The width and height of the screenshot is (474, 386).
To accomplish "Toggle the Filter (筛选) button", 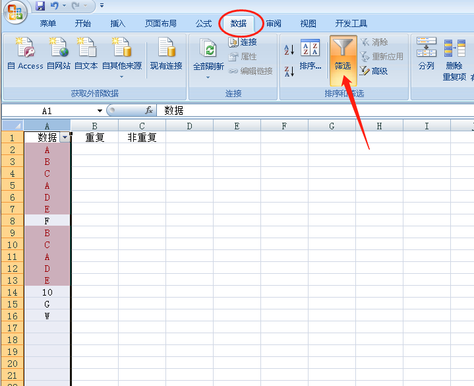I will pos(343,60).
